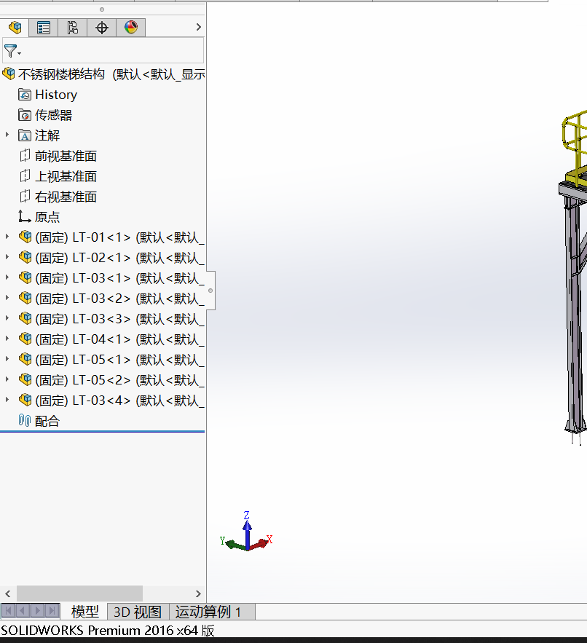Expand the LT-04<1> component node

point(7,339)
